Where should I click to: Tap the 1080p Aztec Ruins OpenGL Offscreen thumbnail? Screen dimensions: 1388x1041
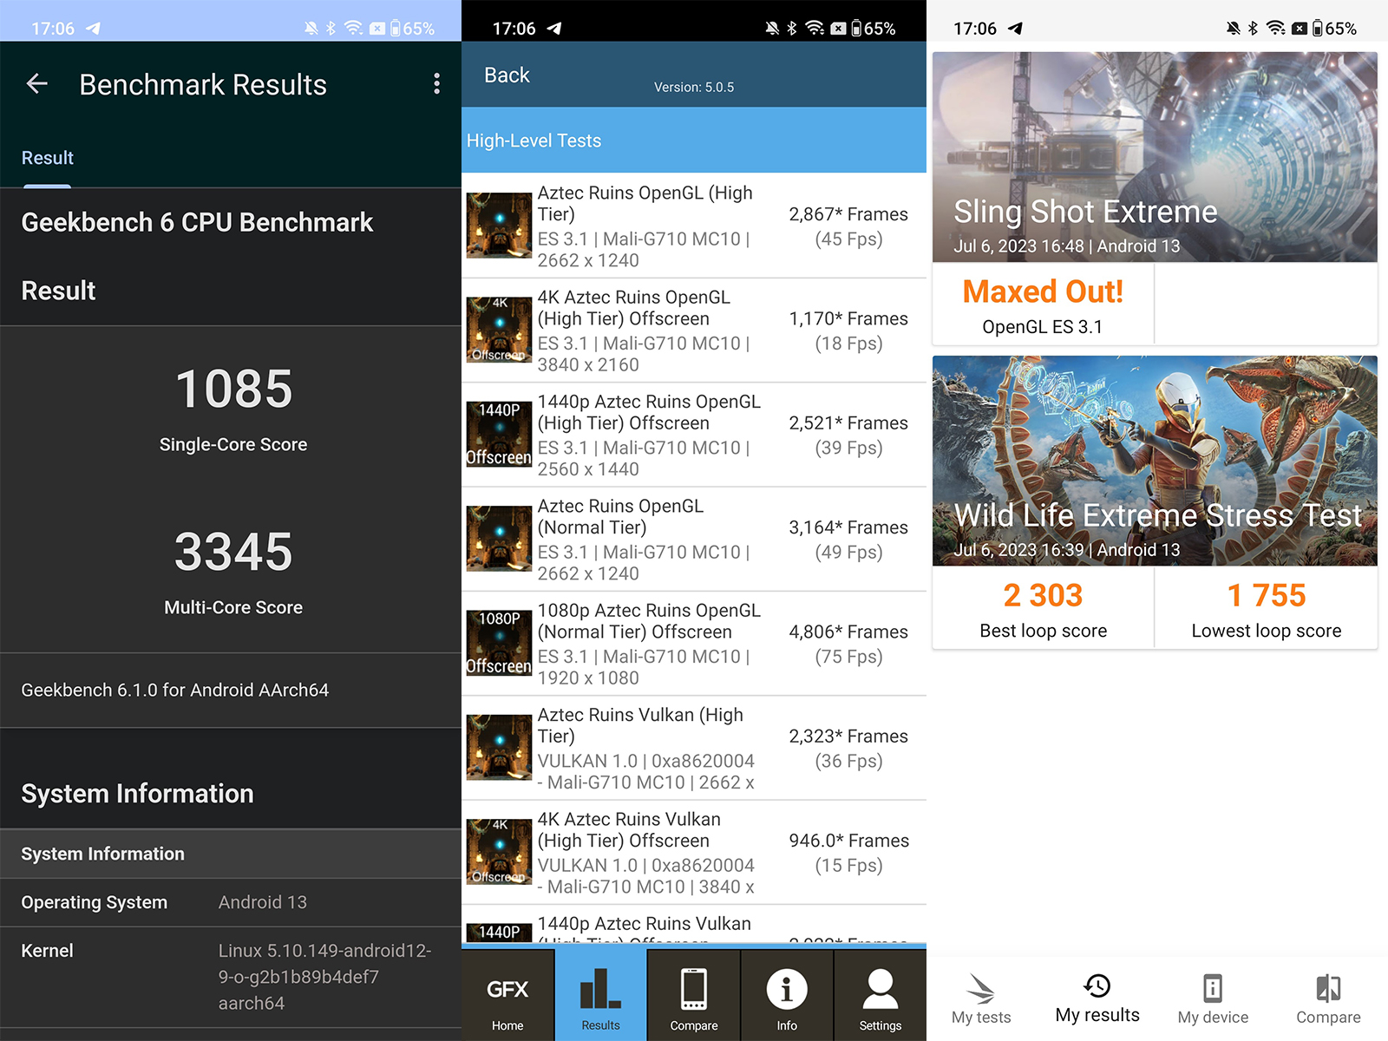click(499, 643)
